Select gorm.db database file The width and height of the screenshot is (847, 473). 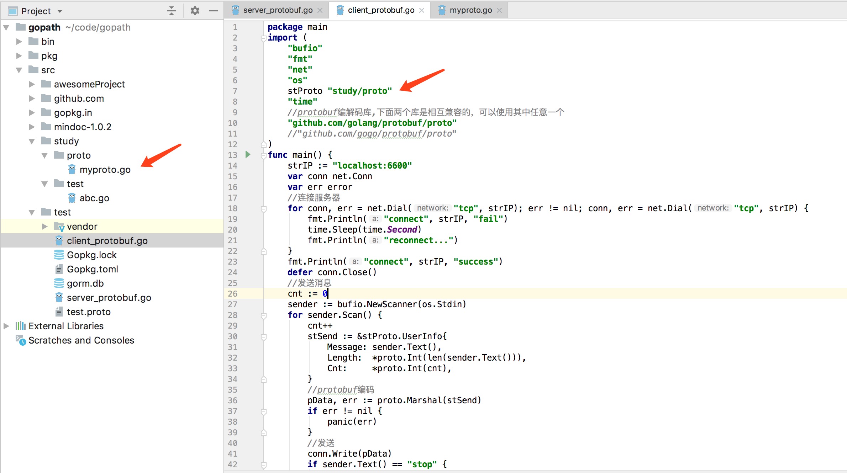(x=85, y=283)
